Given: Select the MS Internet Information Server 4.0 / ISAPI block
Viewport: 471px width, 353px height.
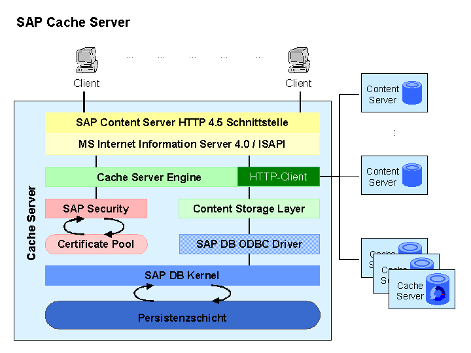Looking at the screenshot, I should [x=183, y=144].
